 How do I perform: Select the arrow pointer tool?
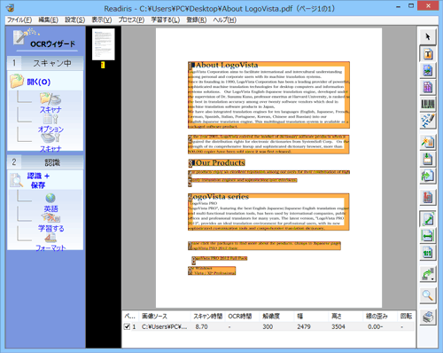pos(428,37)
